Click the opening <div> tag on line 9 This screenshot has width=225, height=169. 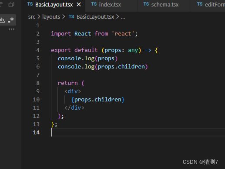pos(73,91)
